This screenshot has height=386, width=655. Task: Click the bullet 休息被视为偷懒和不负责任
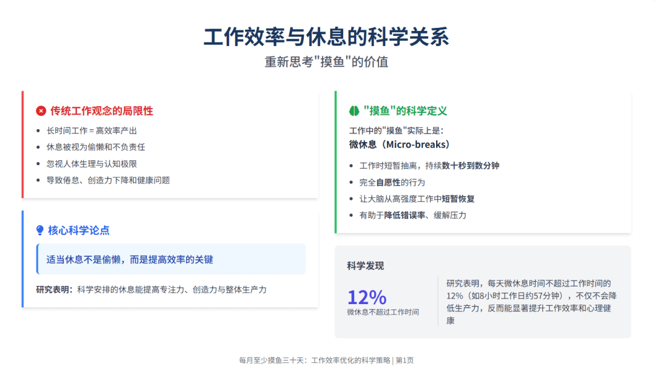(x=96, y=147)
